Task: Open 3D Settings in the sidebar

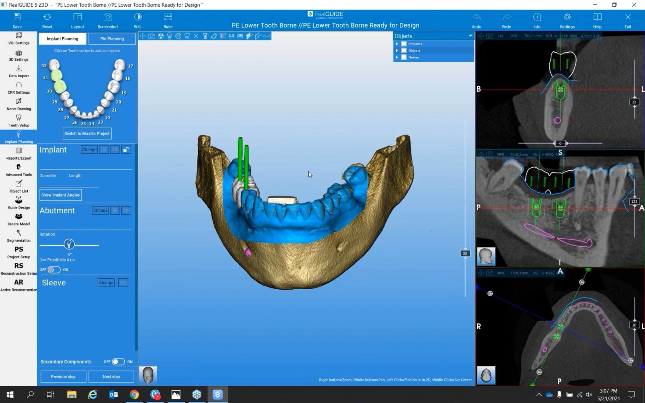Action: pyautogui.click(x=19, y=55)
